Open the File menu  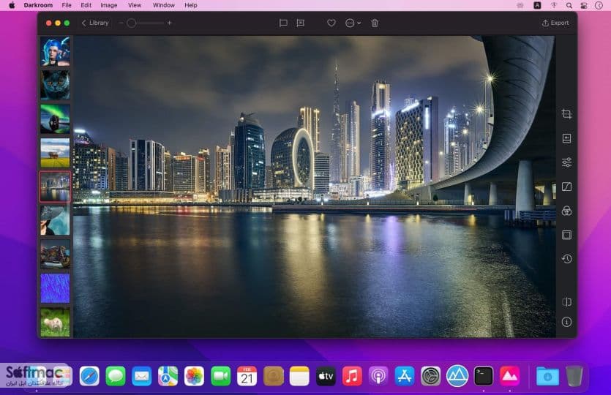67,5
